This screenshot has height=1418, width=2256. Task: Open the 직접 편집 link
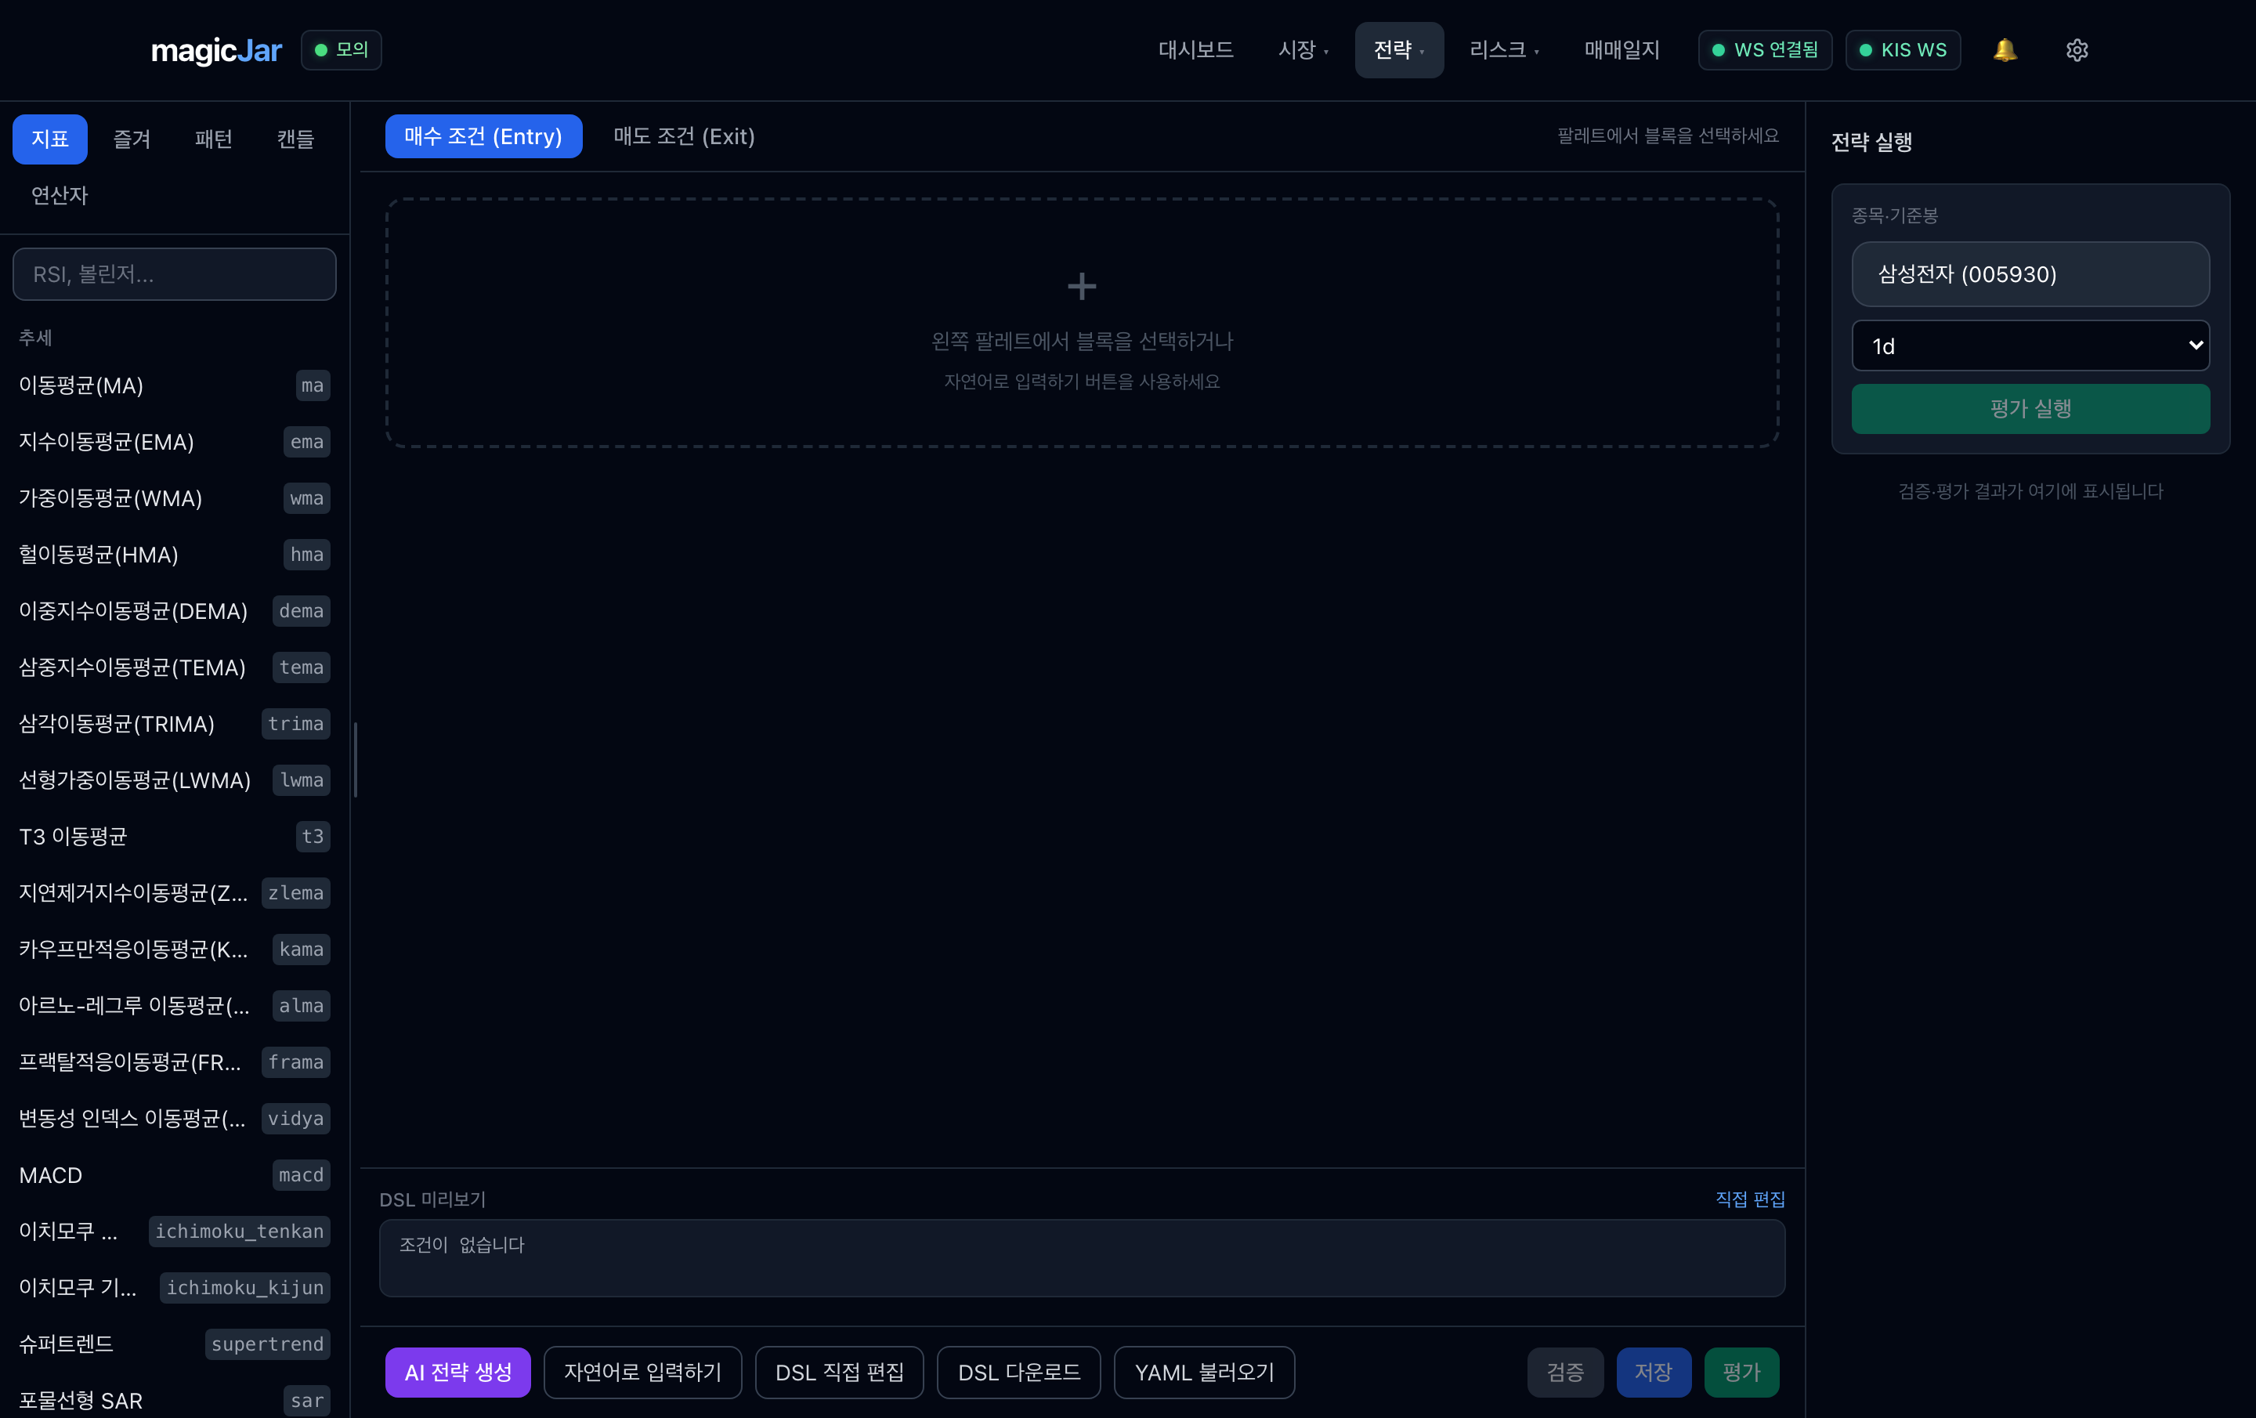click(x=1749, y=1199)
